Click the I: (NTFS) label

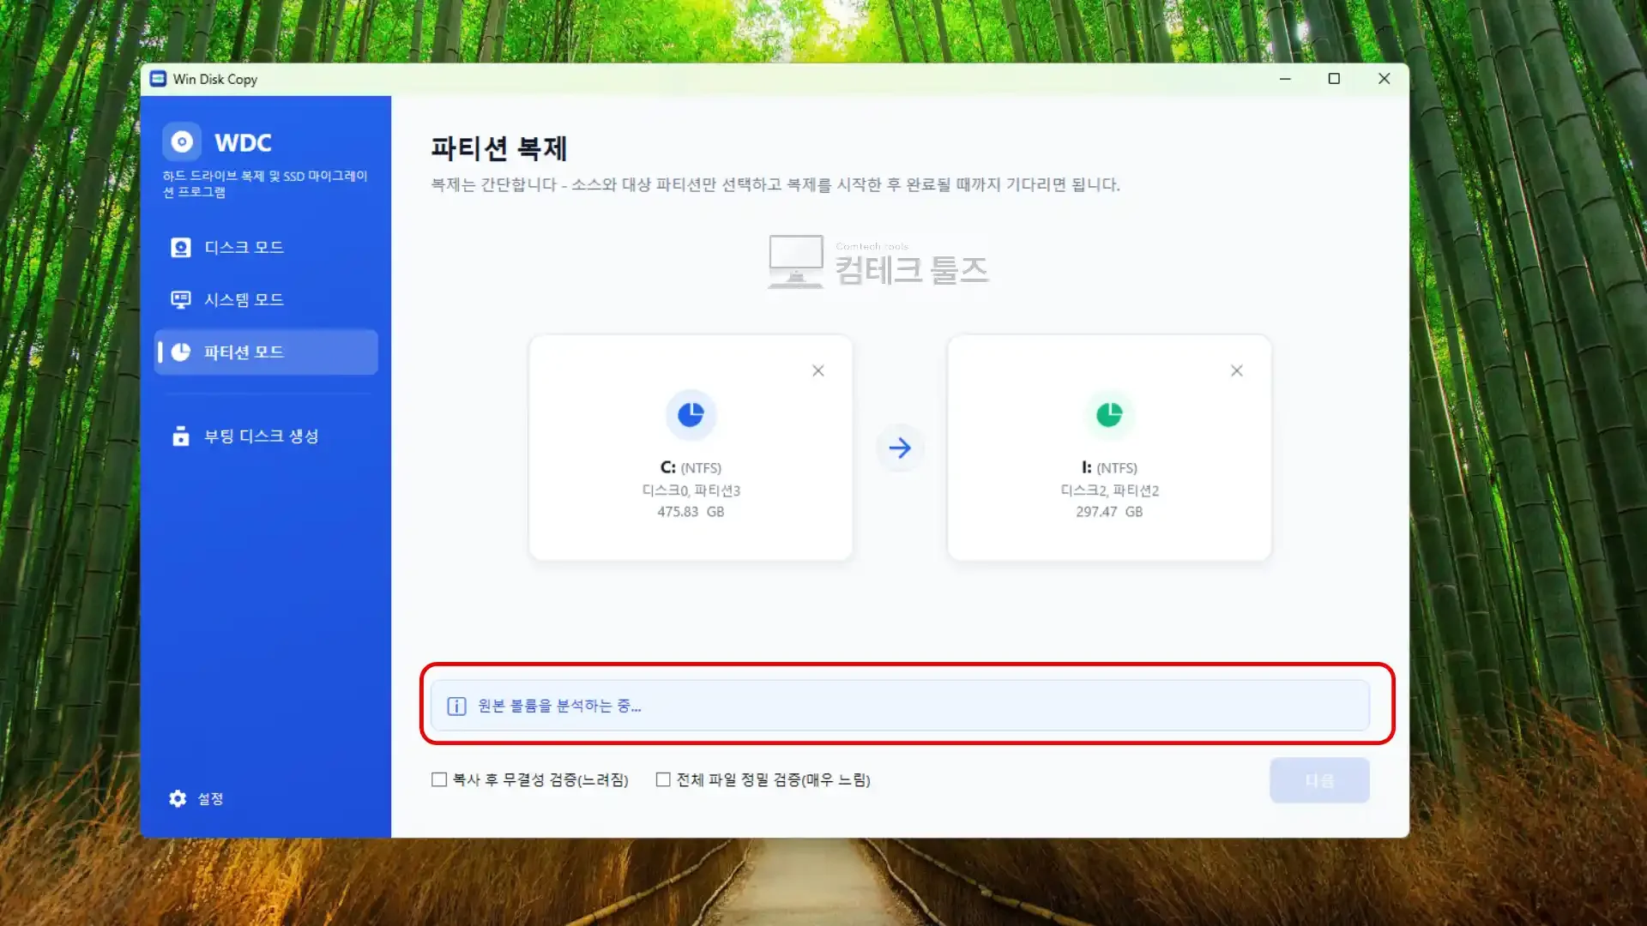pos(1109,468)
